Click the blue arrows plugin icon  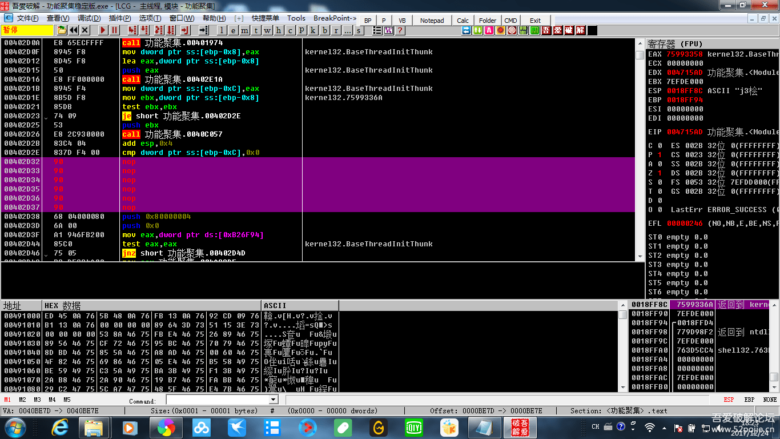[467, 30]
